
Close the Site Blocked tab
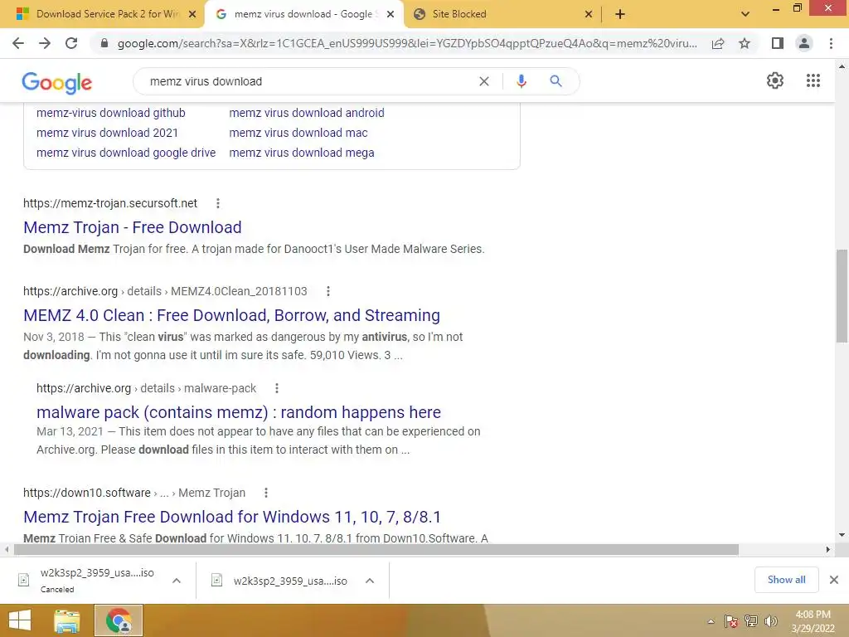(589, 15)
